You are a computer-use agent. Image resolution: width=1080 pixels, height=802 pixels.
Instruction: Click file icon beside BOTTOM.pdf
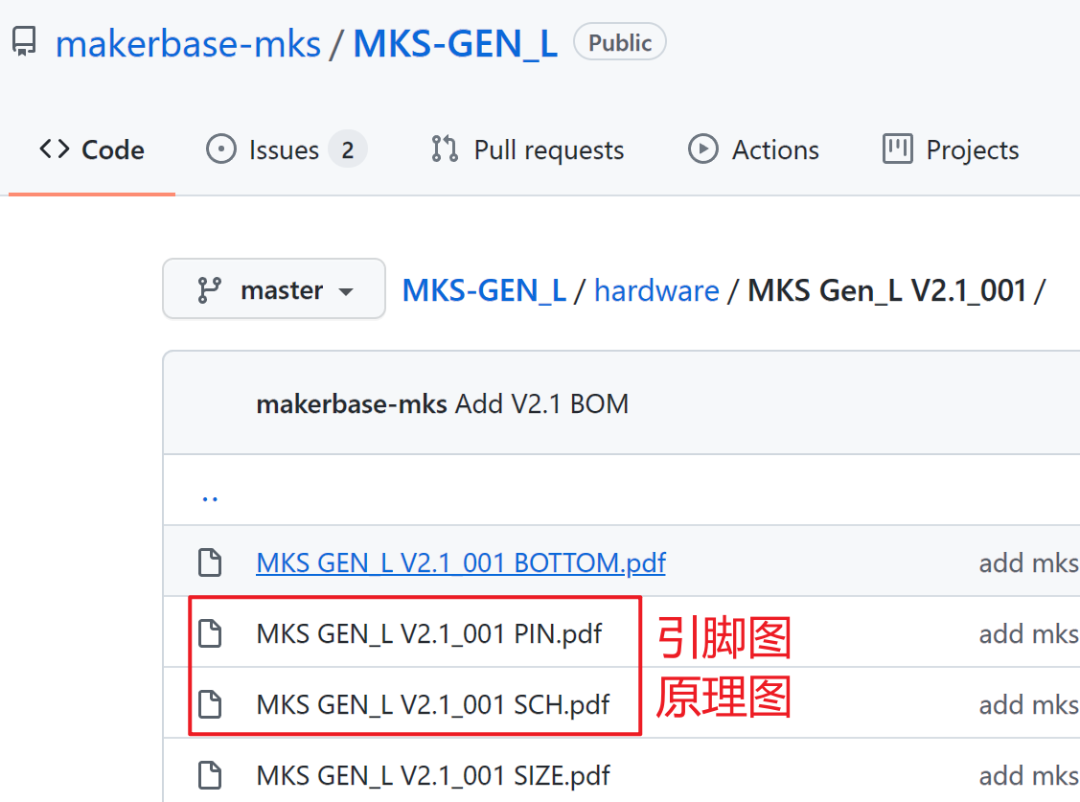pos(210,562)
